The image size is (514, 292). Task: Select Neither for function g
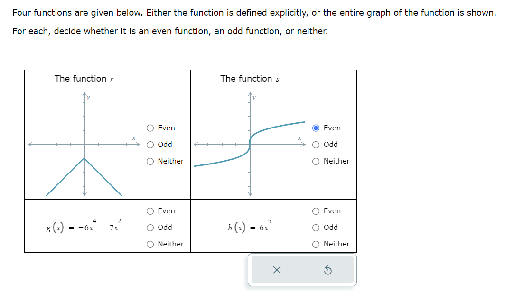pos(150,244)
